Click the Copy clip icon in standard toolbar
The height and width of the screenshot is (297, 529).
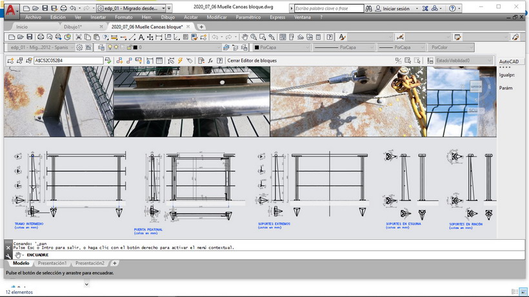click(x=87, y=37)
